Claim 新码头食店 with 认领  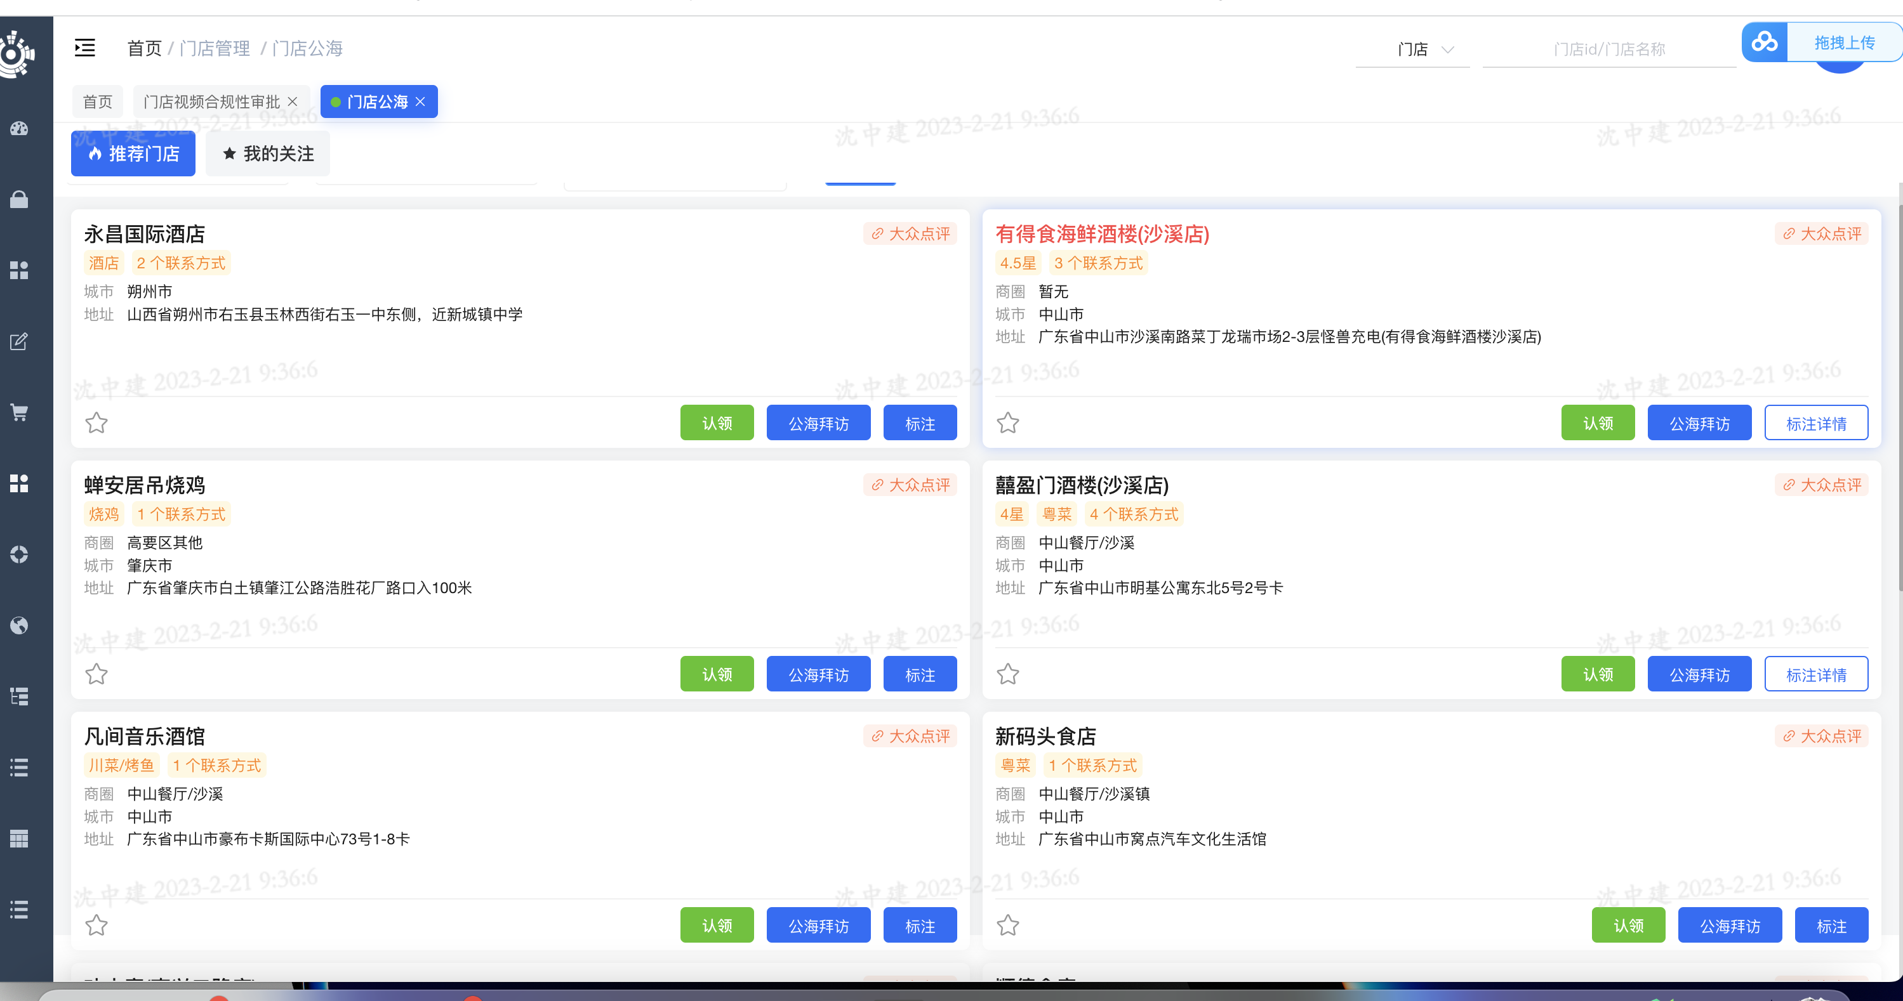tap(1628, 925)
